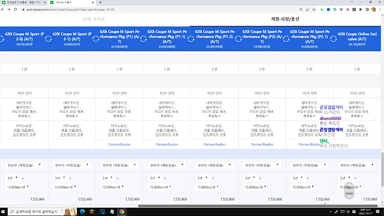Click the taskbar clock showing 9:21

365,212
